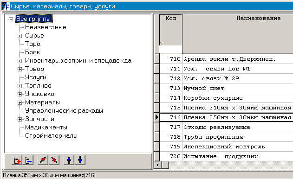This screenshot has width=293, height=179.
Task: Select the Тара group
Action: tap(33, 44)
